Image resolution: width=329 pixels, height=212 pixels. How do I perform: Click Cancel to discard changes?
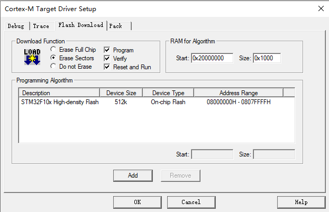pyautogui.click(x=191, y=202)
